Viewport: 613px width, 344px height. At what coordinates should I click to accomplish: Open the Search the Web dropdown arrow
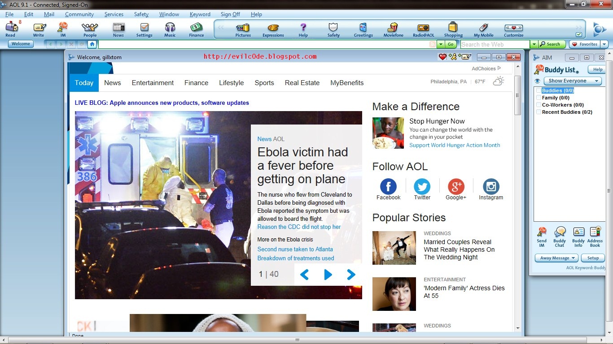534,44
